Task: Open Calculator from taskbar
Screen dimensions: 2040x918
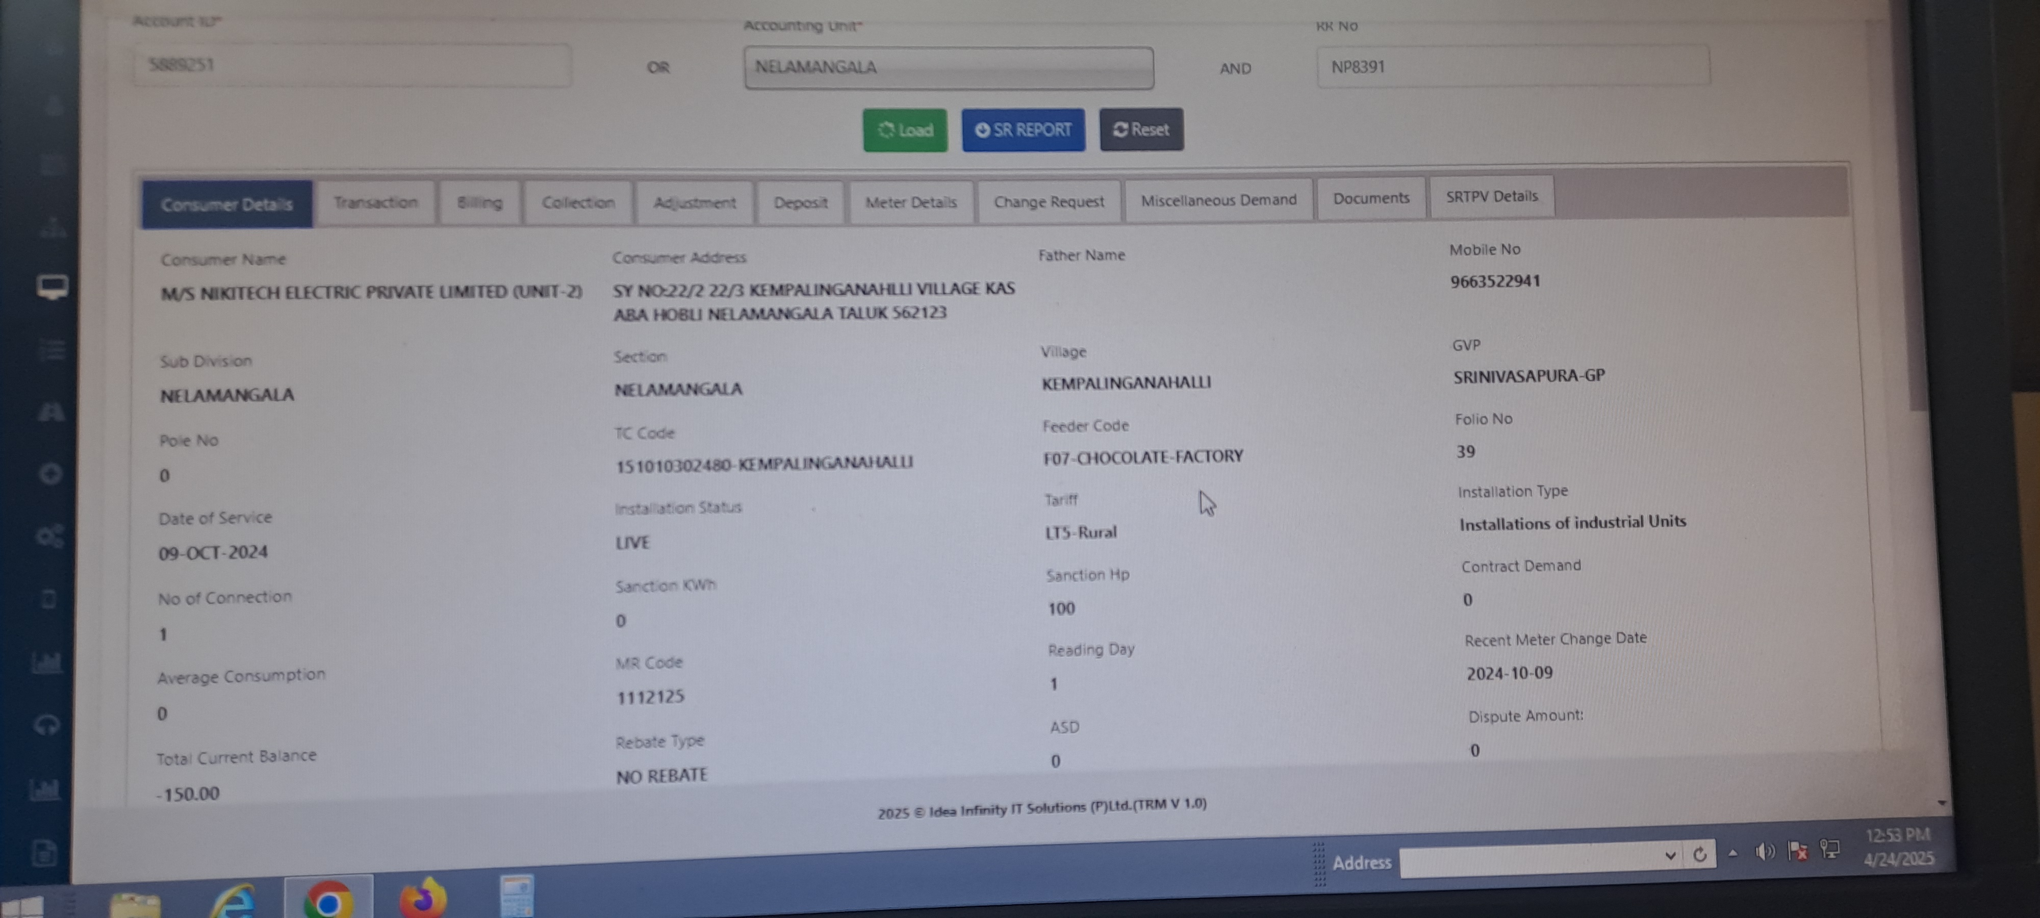Action: point(517,896)
